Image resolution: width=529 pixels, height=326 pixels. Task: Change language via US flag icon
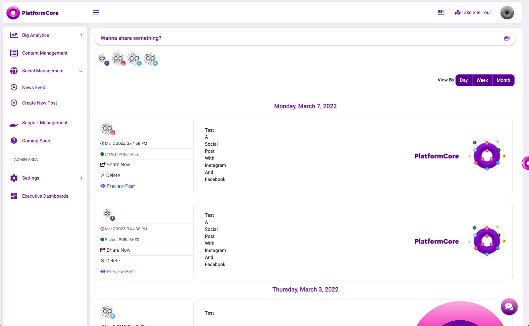(x=441, y=12)
